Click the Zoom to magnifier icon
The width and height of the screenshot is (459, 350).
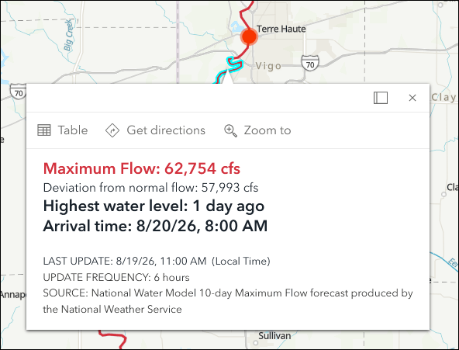click(230, 130)
